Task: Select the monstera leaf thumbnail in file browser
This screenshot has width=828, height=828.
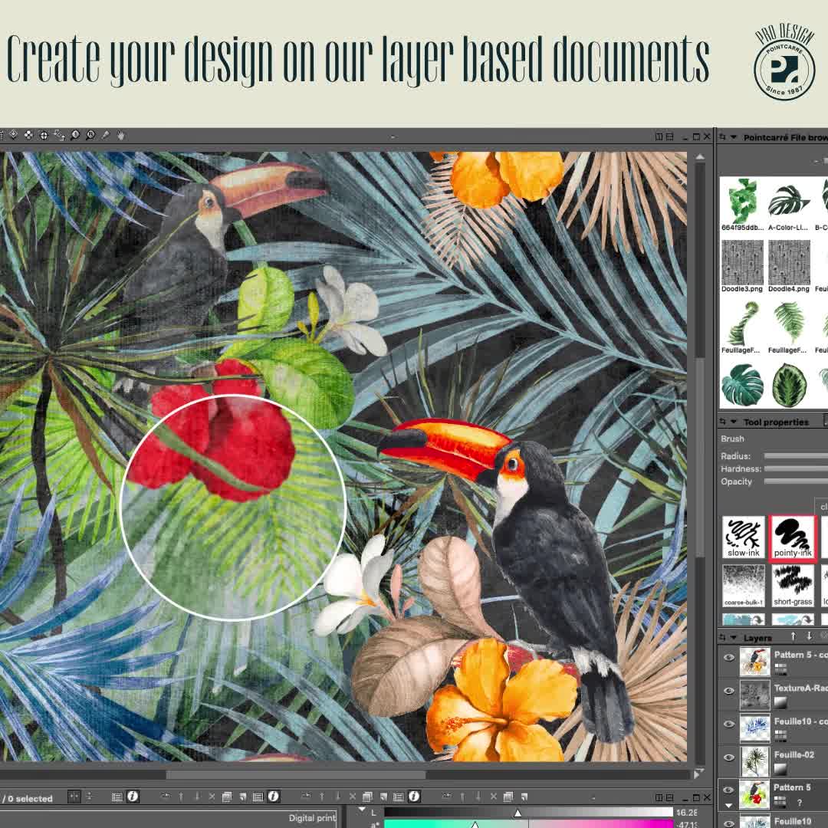Action: pyautogui.click(x=742, y=385)
